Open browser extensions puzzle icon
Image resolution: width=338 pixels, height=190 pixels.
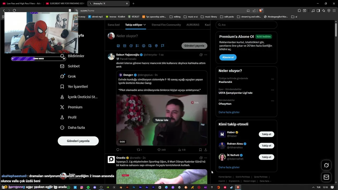click(299, 11)
